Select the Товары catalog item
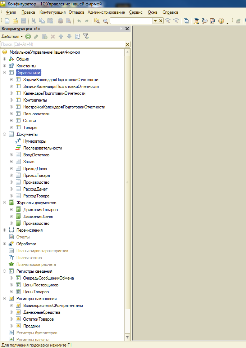246x348 pixels. tap(30, 128)
